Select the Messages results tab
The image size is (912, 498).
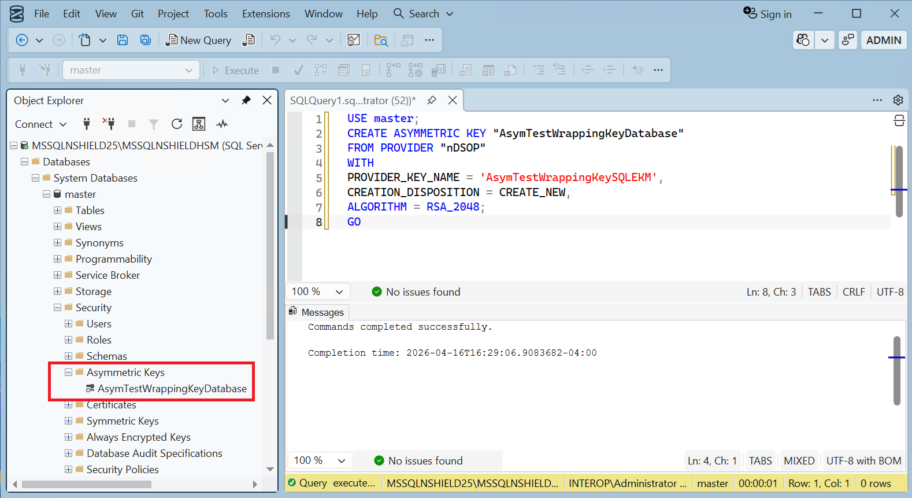click(x=317, y=312)
